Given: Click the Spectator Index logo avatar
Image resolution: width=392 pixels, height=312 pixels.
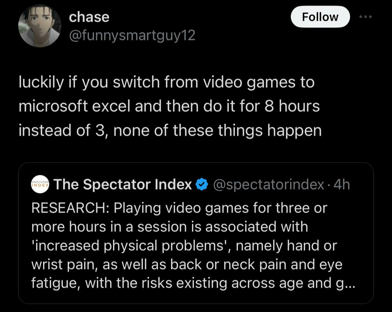Looking at the screenshot, I should [x=40, y=185].
